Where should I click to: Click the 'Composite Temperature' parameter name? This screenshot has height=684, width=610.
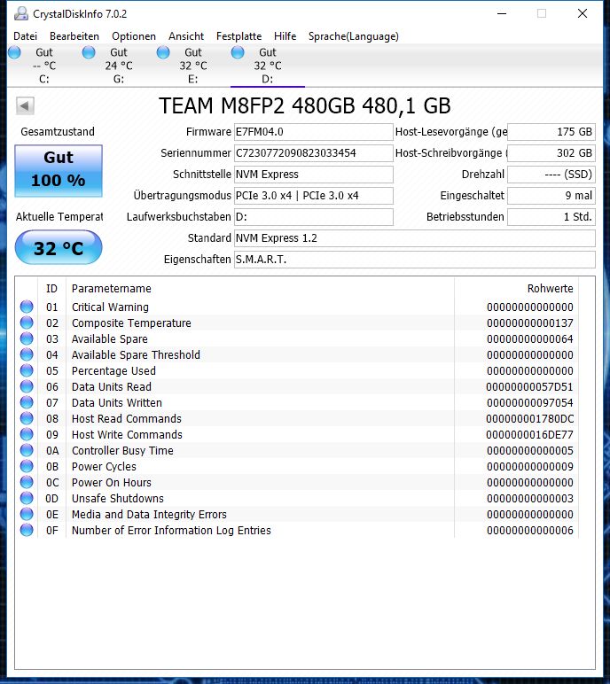pyautogui.click(x=131, y=323)
